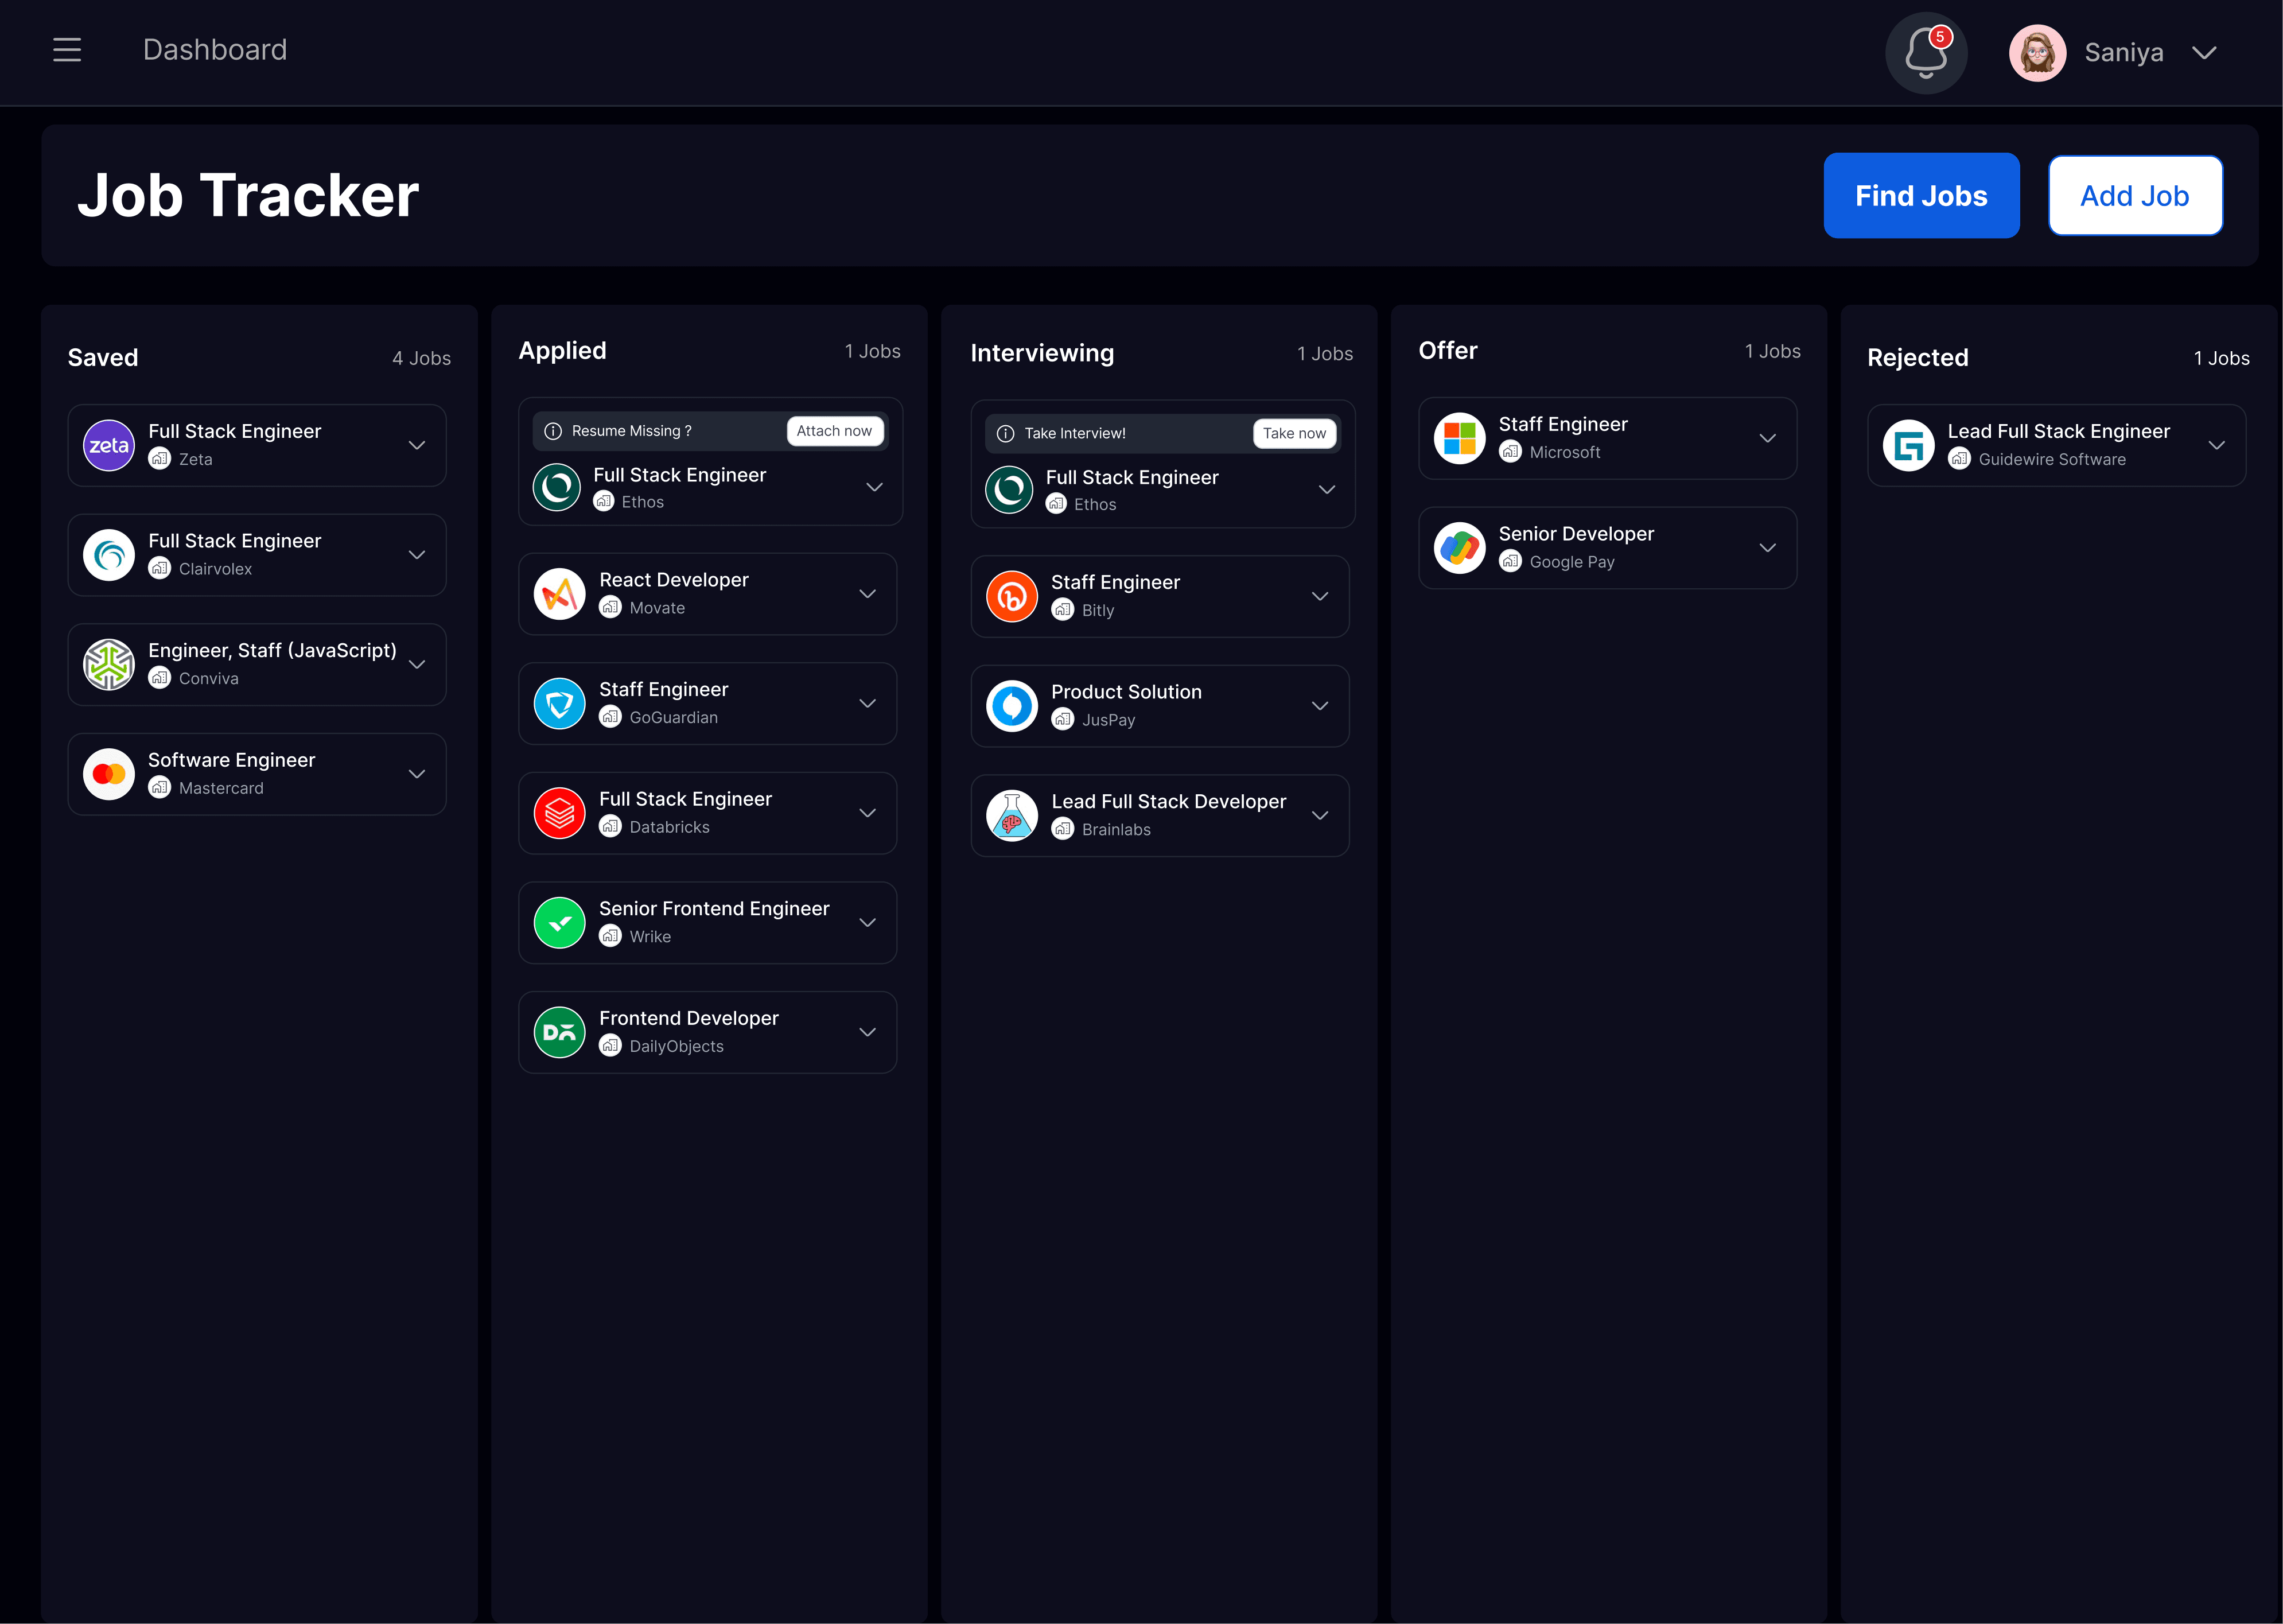Click the Google Pay logo icon
The image size is (2283, 1624).
coord(1459,548)
